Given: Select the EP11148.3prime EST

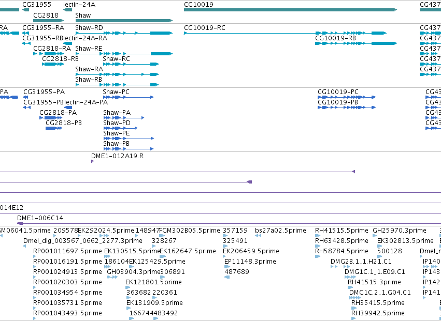Looking at the screenshot, I should (x=227, y=267).
